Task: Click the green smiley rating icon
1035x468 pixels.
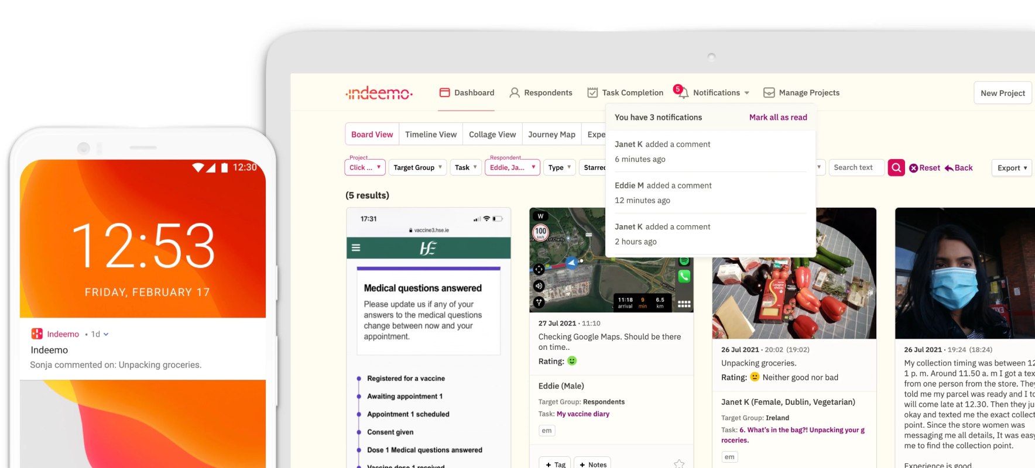Action: 572,361
